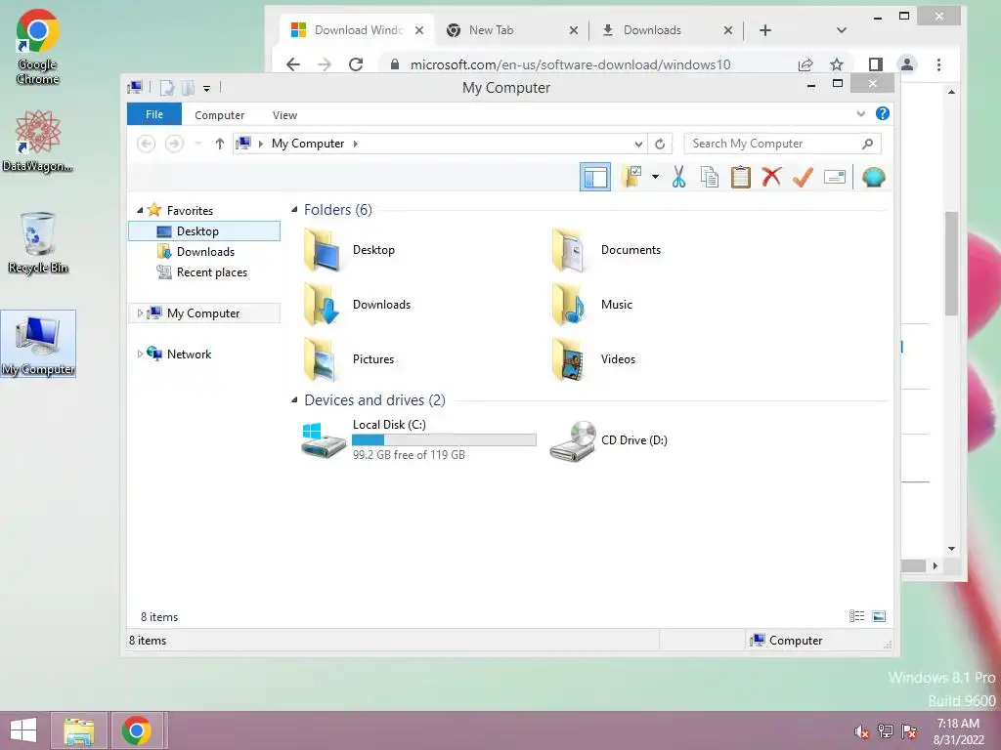The image size is (1001, 750).
Task: Refresh the My Computer view
Action: pos(660,144)
